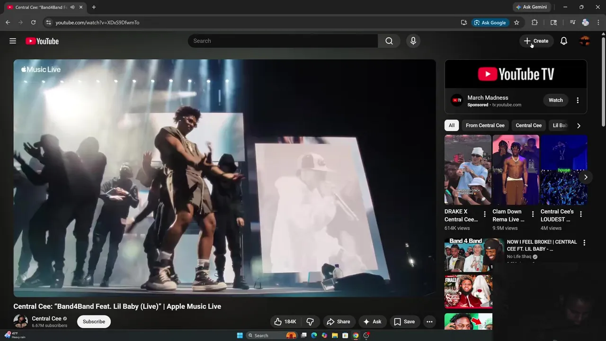Open Task View on taskbar

click(x=303, y=335)
